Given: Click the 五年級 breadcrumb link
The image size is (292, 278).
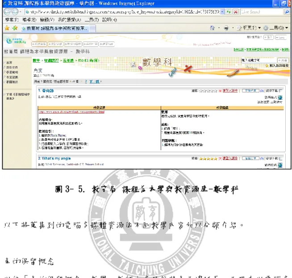Looking at the screenshot, I should point(68,60).
